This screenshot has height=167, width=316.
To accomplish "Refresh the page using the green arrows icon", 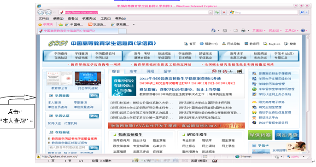I will click(x=217, y=12).
